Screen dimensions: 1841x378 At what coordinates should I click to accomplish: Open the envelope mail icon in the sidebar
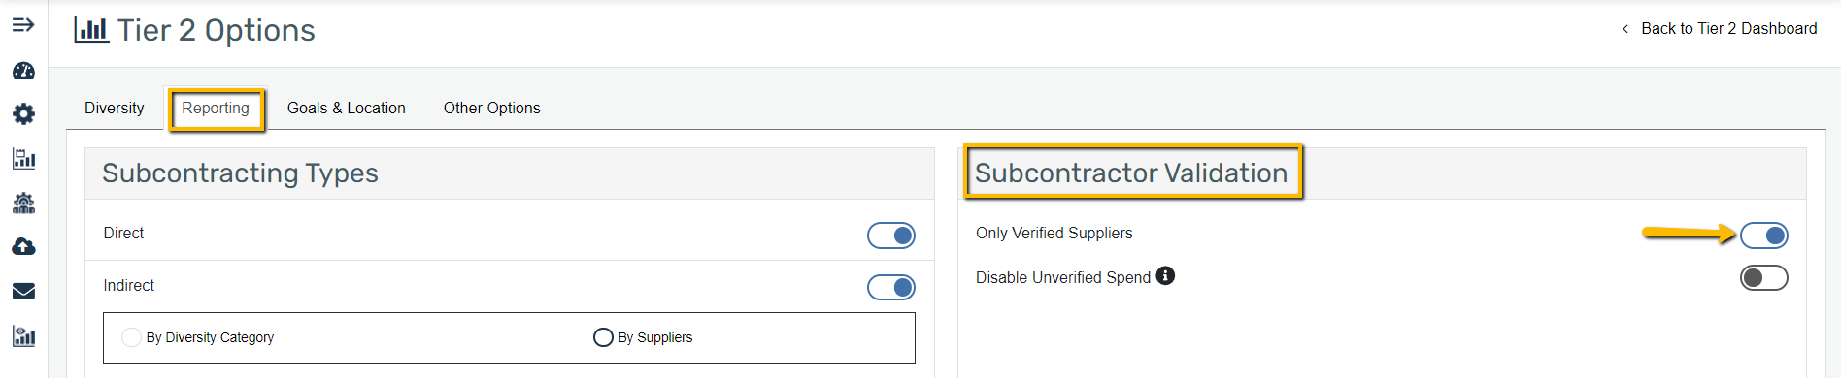[x=23, y=291]
